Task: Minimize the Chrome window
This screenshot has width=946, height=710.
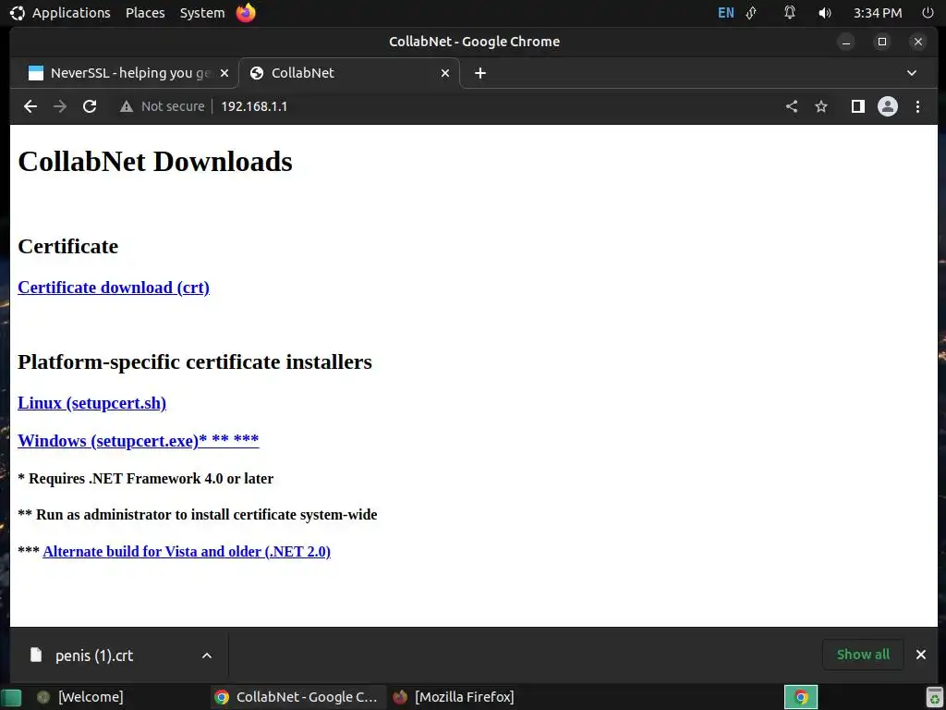Action: pyautogui.click(x=846, y=42)
